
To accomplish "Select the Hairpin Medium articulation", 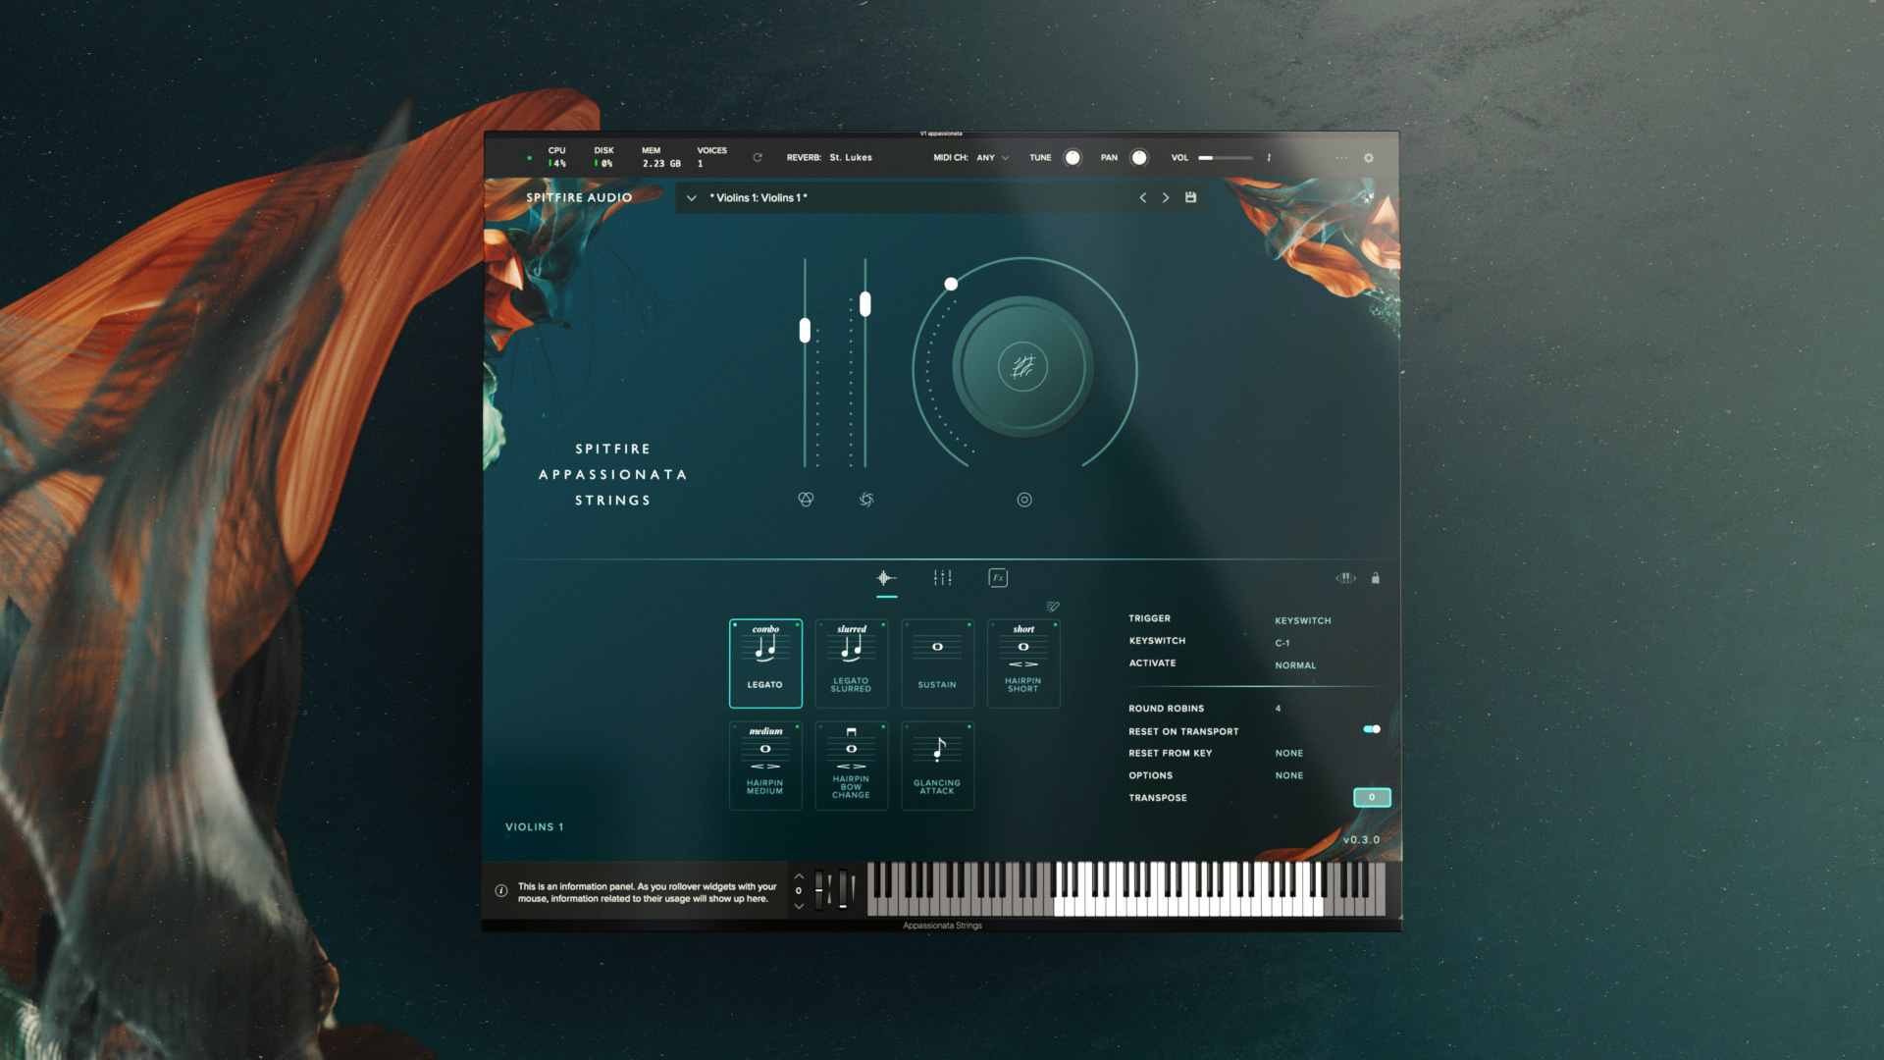I will (765, 766).
